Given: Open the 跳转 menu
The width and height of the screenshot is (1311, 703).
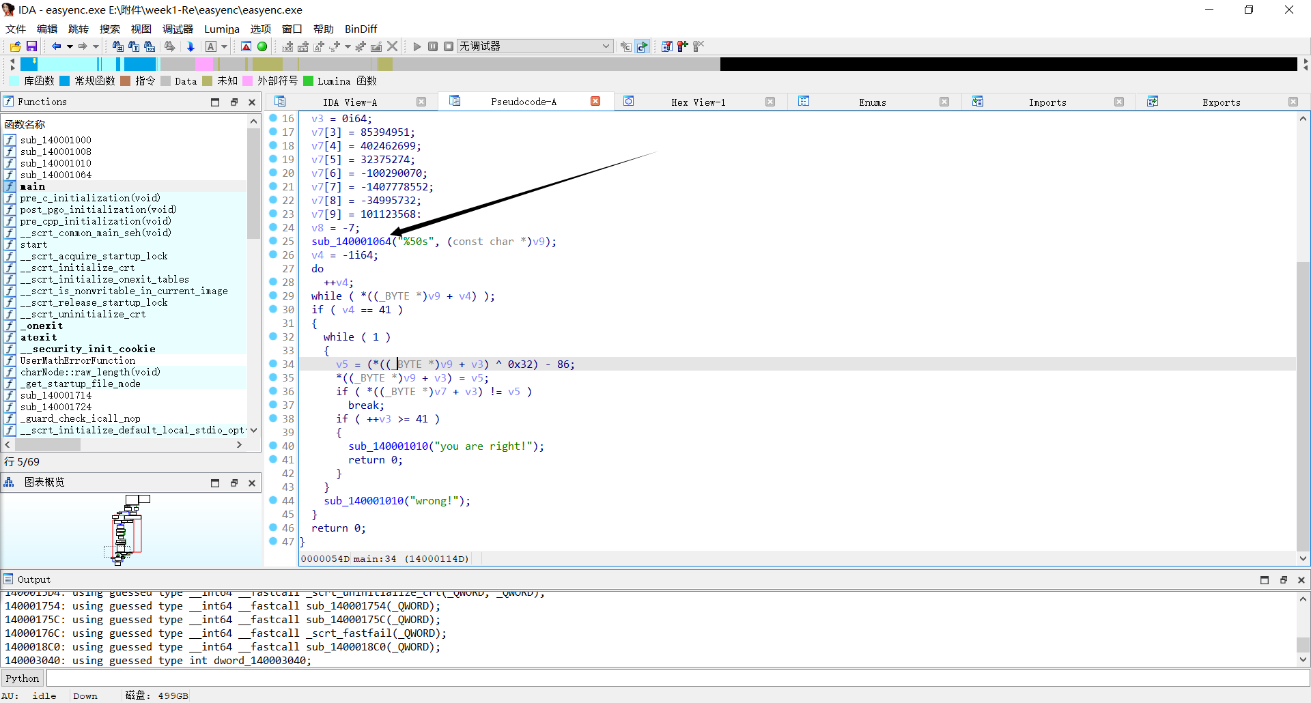Looking at the screenshot, I should pyautogui.click(x=79, y=29).
